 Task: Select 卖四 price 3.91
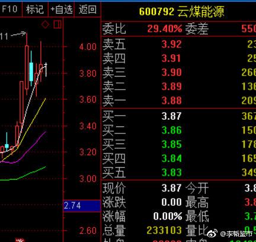pos(171,58)
